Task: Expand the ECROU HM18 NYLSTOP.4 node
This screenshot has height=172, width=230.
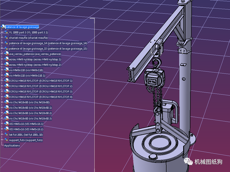Action: click(2, 97)
